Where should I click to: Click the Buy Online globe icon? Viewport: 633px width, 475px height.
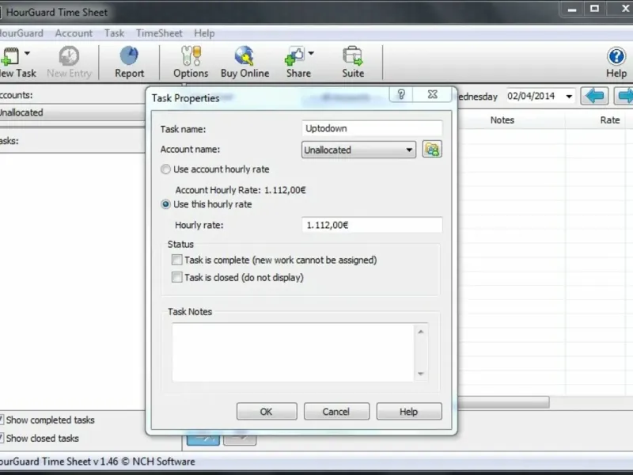(x=244, y=55)
